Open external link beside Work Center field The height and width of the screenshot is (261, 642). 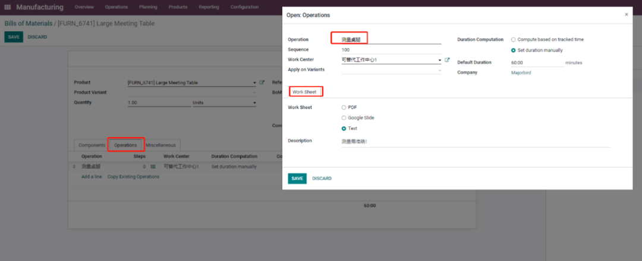[447, 60]
